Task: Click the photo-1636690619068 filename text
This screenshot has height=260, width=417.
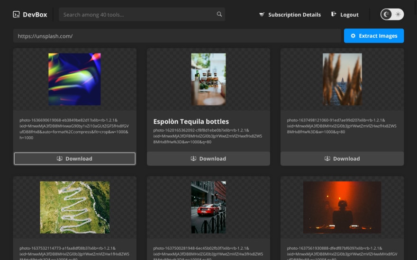Action: coord(74,129)
